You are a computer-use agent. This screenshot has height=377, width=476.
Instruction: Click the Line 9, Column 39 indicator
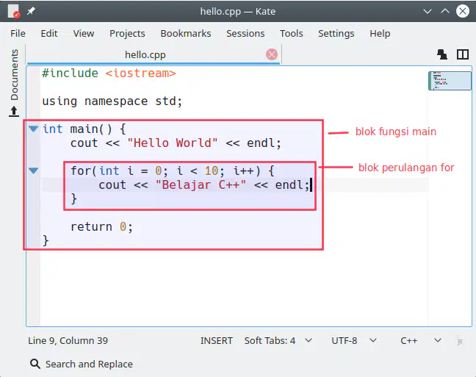(x=68, y=340)
